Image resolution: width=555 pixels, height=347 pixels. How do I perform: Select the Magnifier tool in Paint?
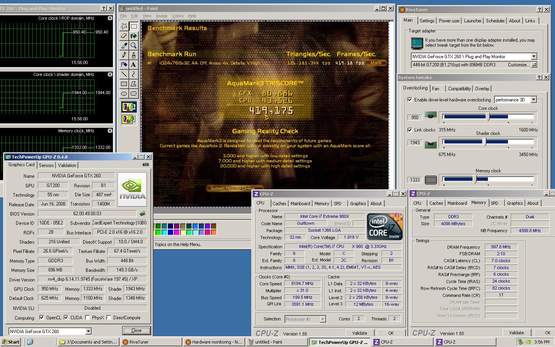(x=134, y=45)
